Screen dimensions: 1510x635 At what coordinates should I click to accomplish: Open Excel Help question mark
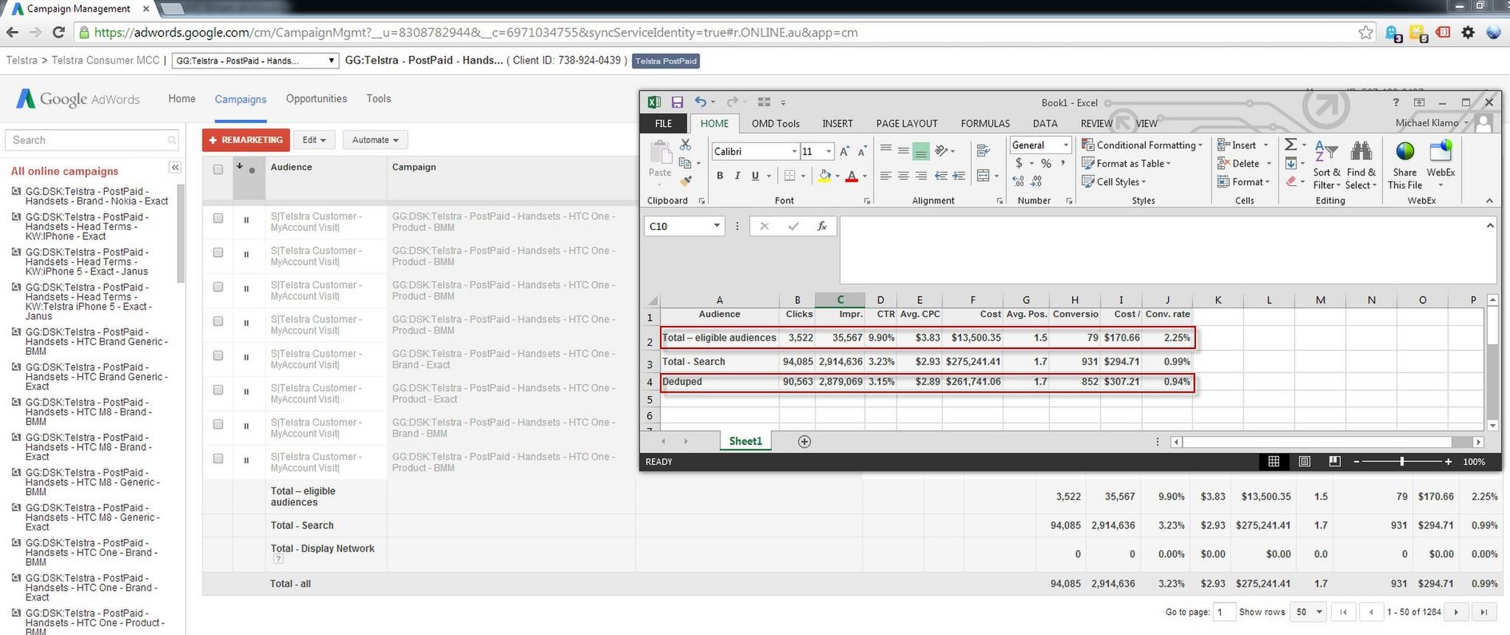1396,103
